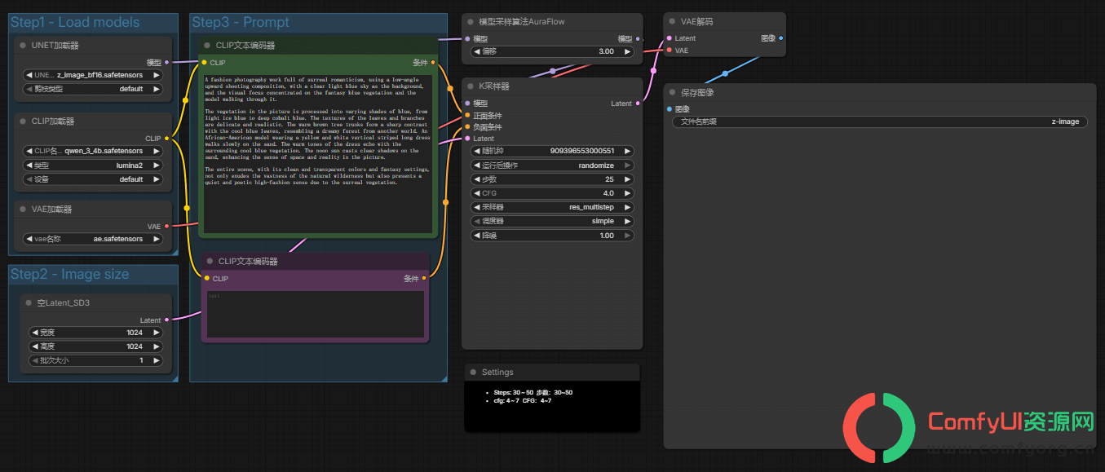The image size is (1105, 472).
Task: Collapse the purple CLIP文本编码器 node header dot
Action: click(x=210, y=262)
